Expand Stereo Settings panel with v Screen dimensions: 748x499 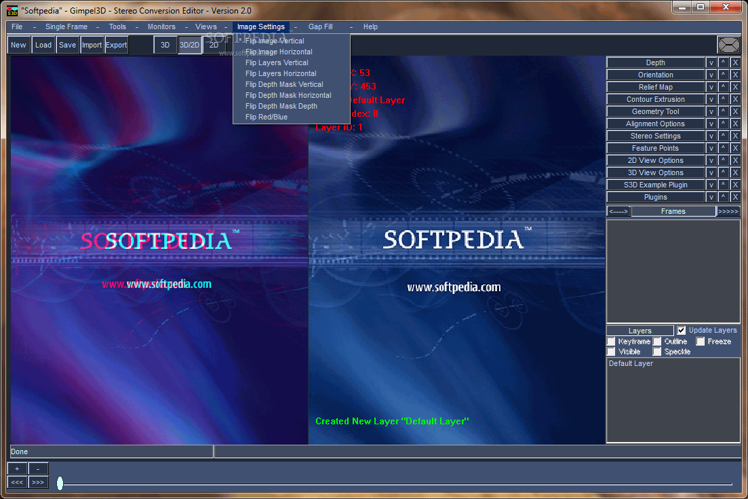(711, 136)
